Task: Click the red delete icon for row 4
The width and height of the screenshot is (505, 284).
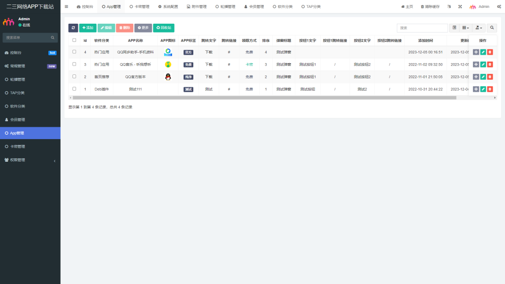Action: (490, 52)
